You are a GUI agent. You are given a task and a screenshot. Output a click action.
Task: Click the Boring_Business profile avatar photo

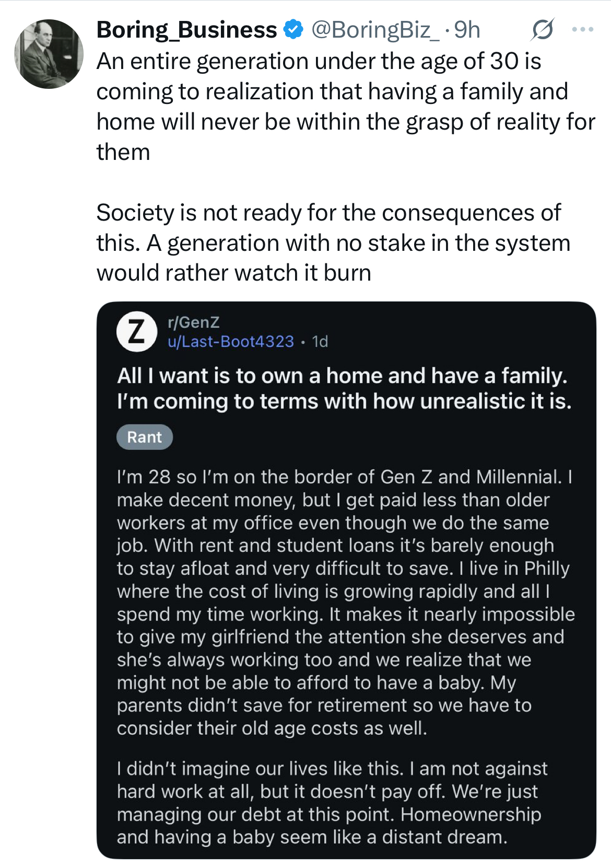tap(49, 54)
